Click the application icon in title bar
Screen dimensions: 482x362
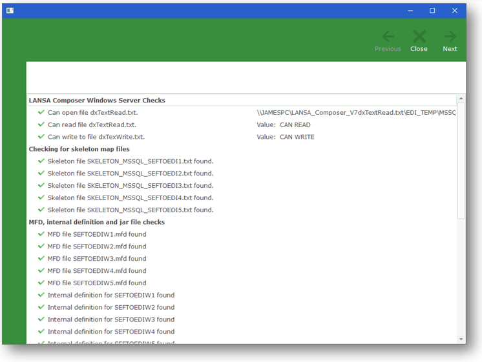10,10
